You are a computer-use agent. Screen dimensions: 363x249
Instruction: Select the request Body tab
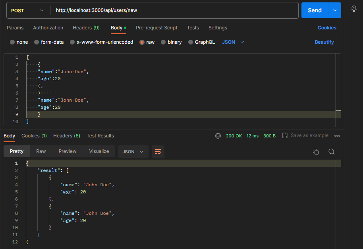click(118, 28)
